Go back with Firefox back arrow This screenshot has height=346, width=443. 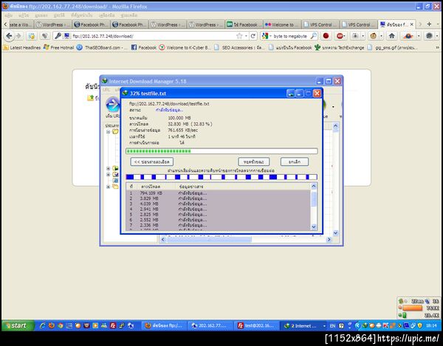coord(9,36)
